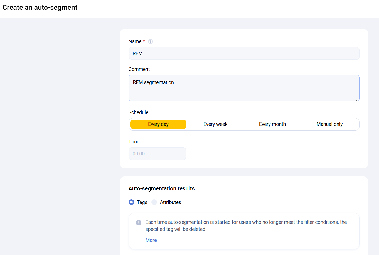Image resolution: width=379 pixels, height=255 pixels.
Task: Click the tag deletion notice text
Action: [x=246, y=225]
